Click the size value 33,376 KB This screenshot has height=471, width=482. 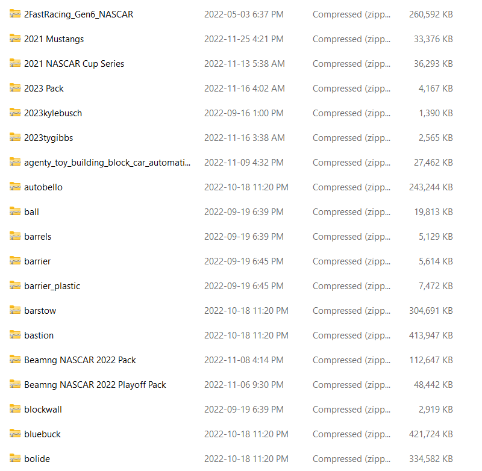[433, 39]
